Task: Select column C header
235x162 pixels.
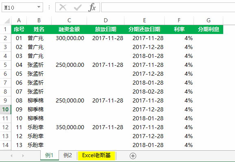Action: pyautogui.click(x=69, y=20)
